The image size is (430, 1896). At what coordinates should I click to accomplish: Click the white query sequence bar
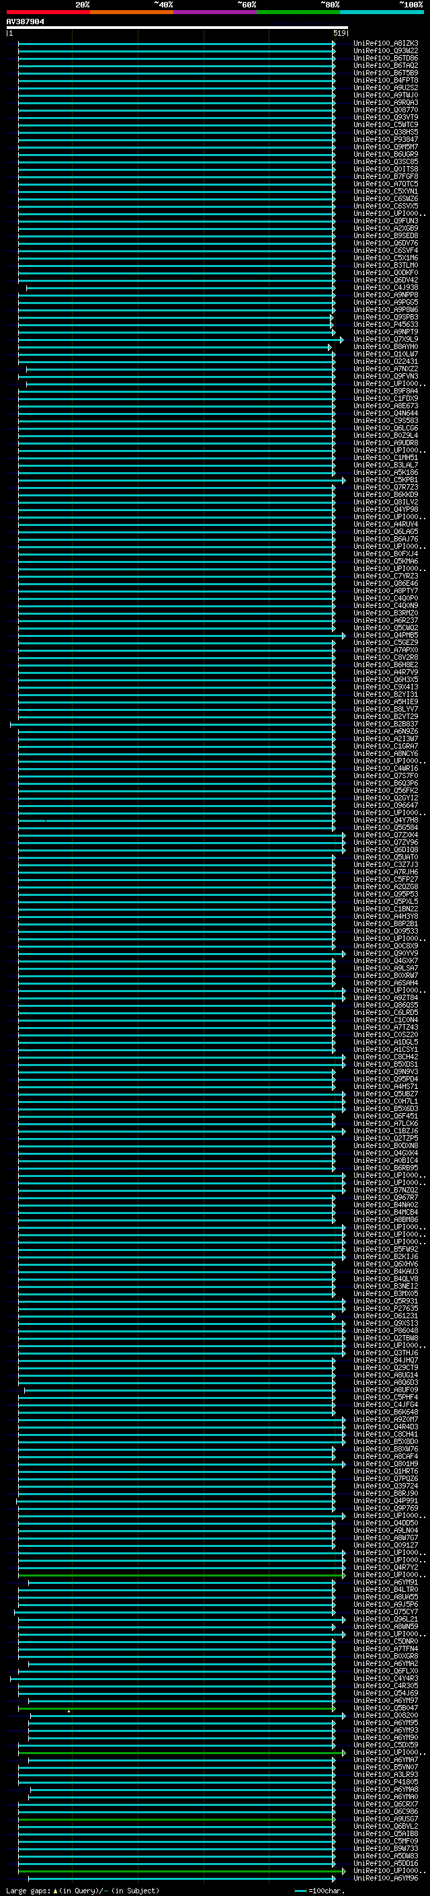pos(177,27)
